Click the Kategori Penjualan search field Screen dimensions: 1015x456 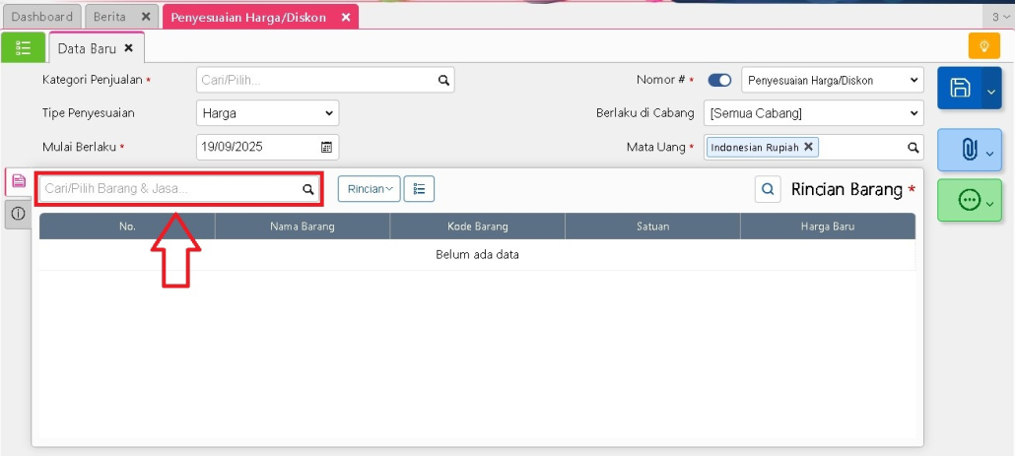coord(315,81)
